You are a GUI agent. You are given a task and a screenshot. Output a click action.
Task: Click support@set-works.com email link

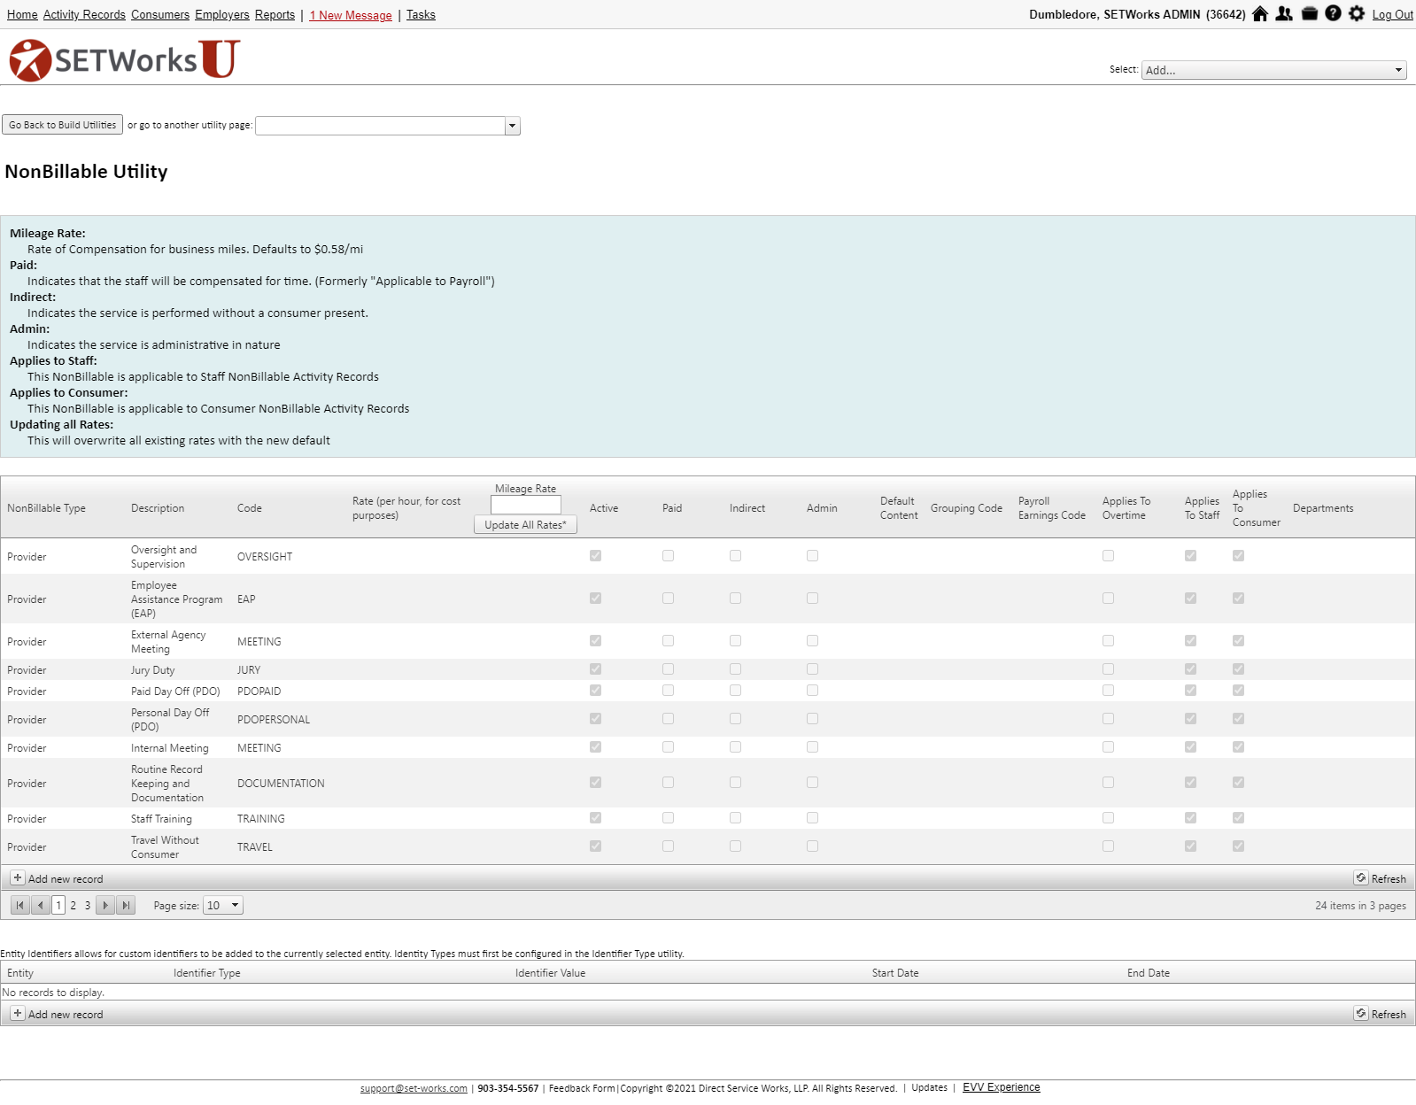pyautogui.click(x=414, y=1088)
